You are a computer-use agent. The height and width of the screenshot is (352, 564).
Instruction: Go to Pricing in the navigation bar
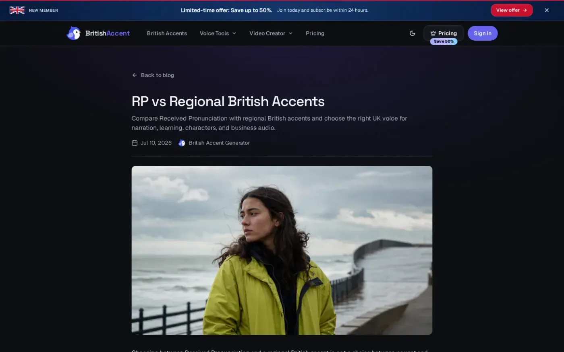(x=315, y=33)
